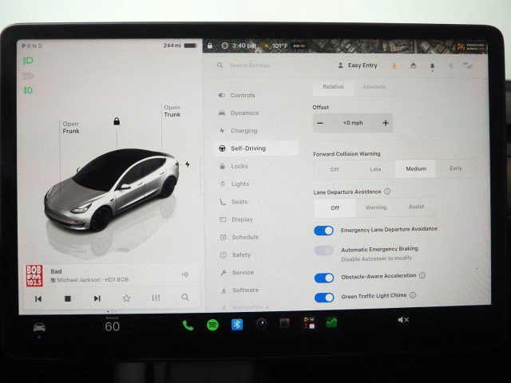Open the HomeLink garage icon

coord(413,65)
